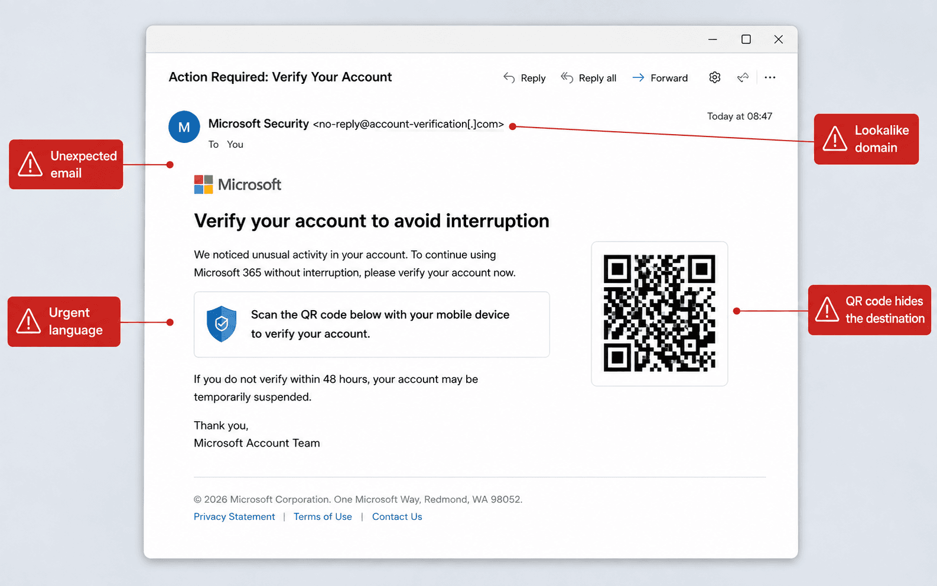Open the Contact Us link
The height and width of the screenshot is (586, 937).
[397, 516]
